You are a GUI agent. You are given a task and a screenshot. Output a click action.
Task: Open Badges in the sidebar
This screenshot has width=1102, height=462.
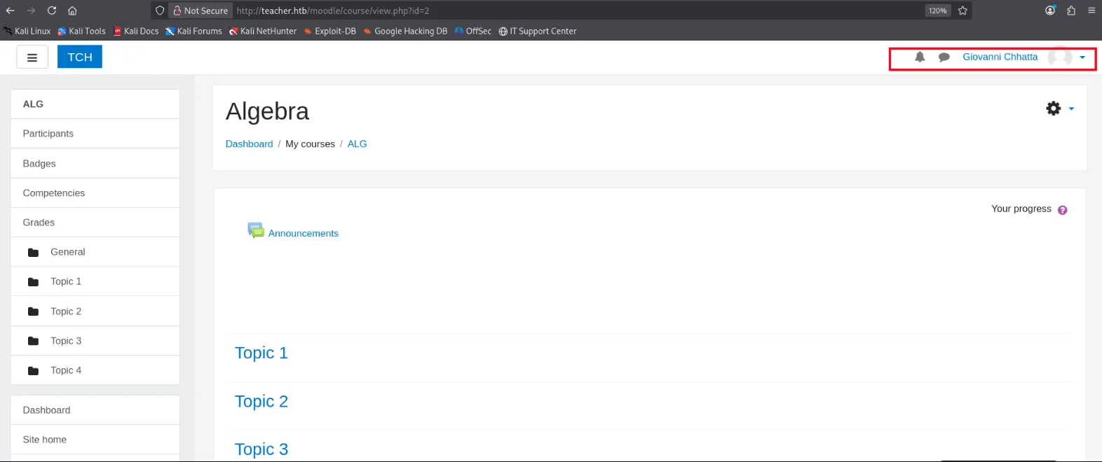coord(95,164)
